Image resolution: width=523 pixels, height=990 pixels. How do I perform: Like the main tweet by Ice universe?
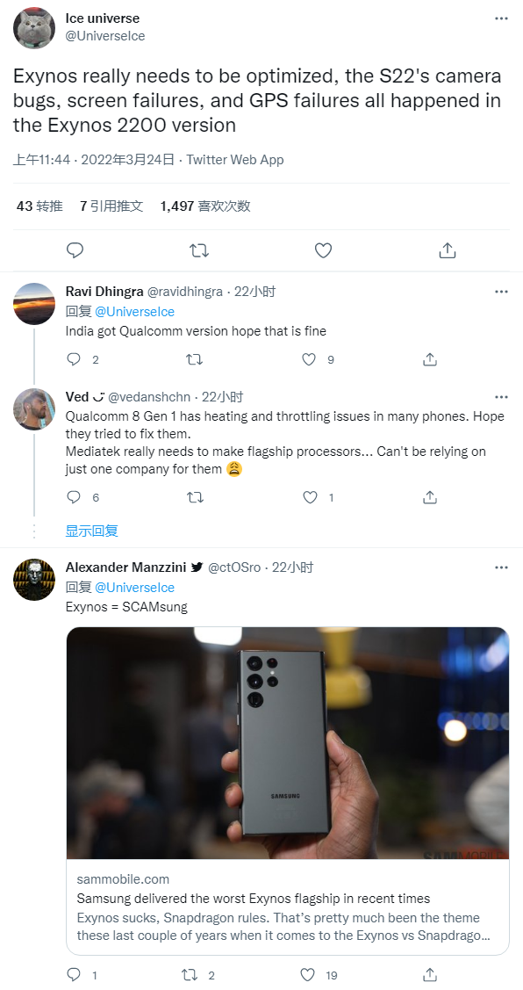tap(323, 250)
